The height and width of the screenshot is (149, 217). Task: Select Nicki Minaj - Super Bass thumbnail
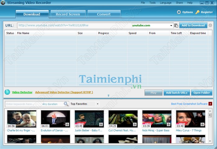[157, 119]
